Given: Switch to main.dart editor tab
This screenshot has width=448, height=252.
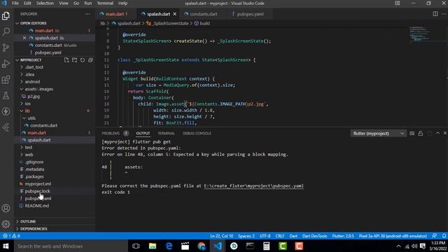Looking at the screenshot, I should (115, 14).
